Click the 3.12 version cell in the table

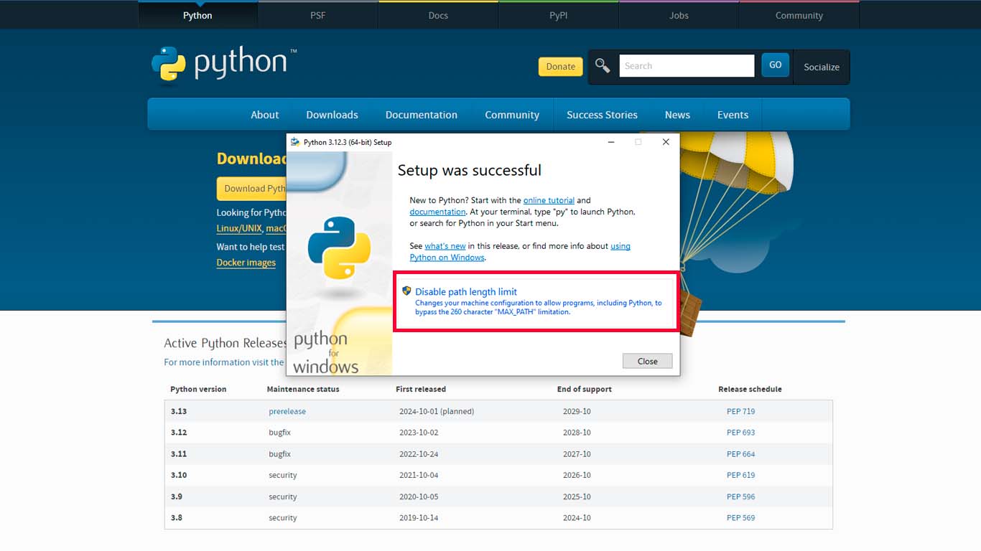coord(179,433)
